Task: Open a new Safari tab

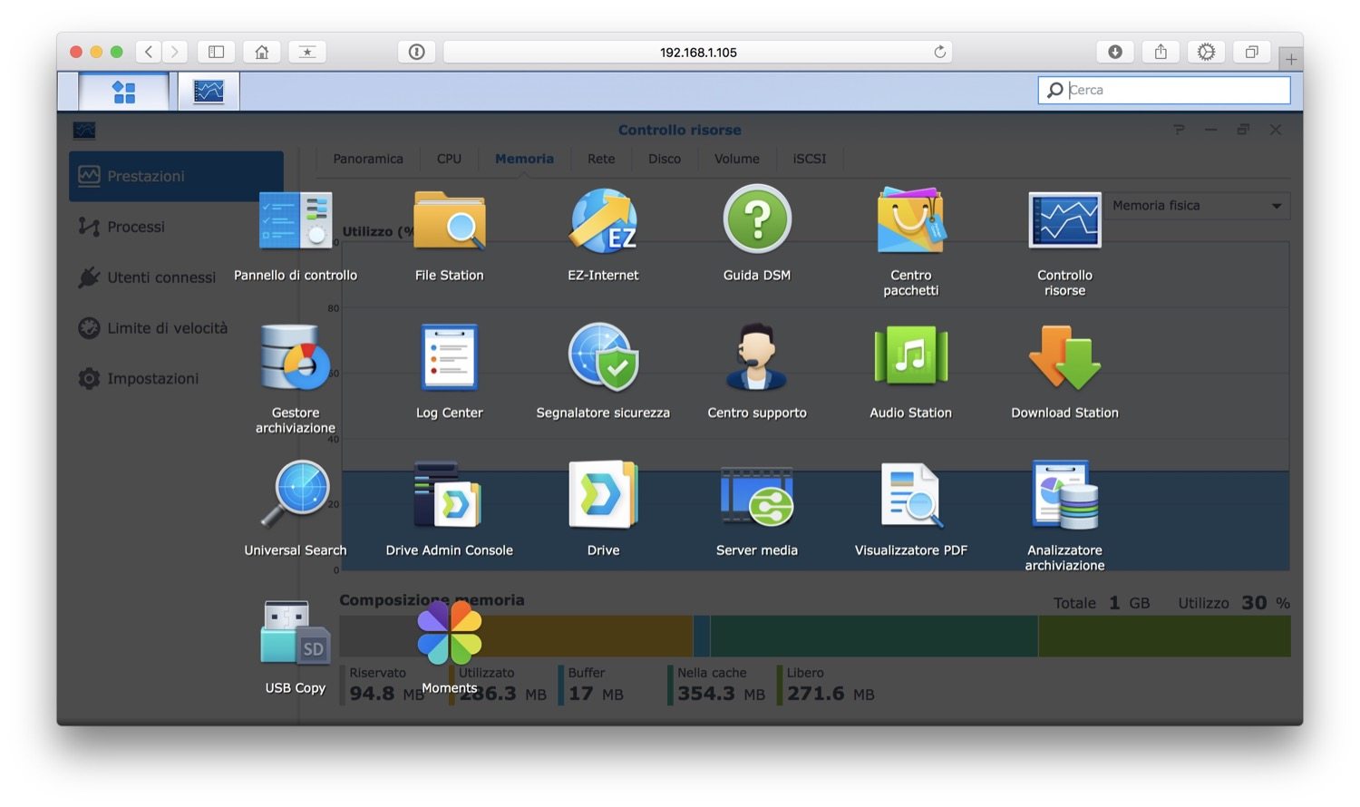Action: pos(1291,60)
